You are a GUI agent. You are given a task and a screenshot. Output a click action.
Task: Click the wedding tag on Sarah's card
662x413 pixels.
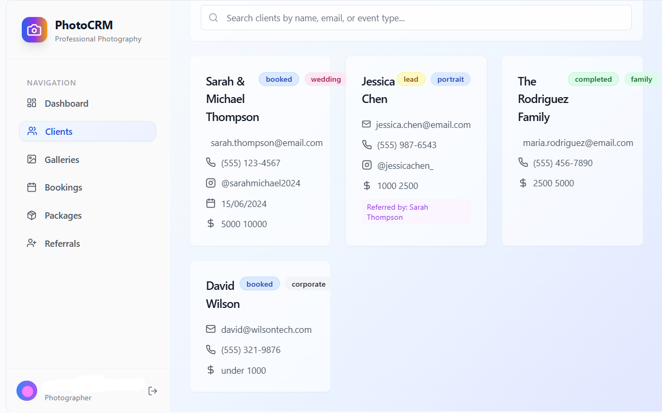tap(325, 79)
